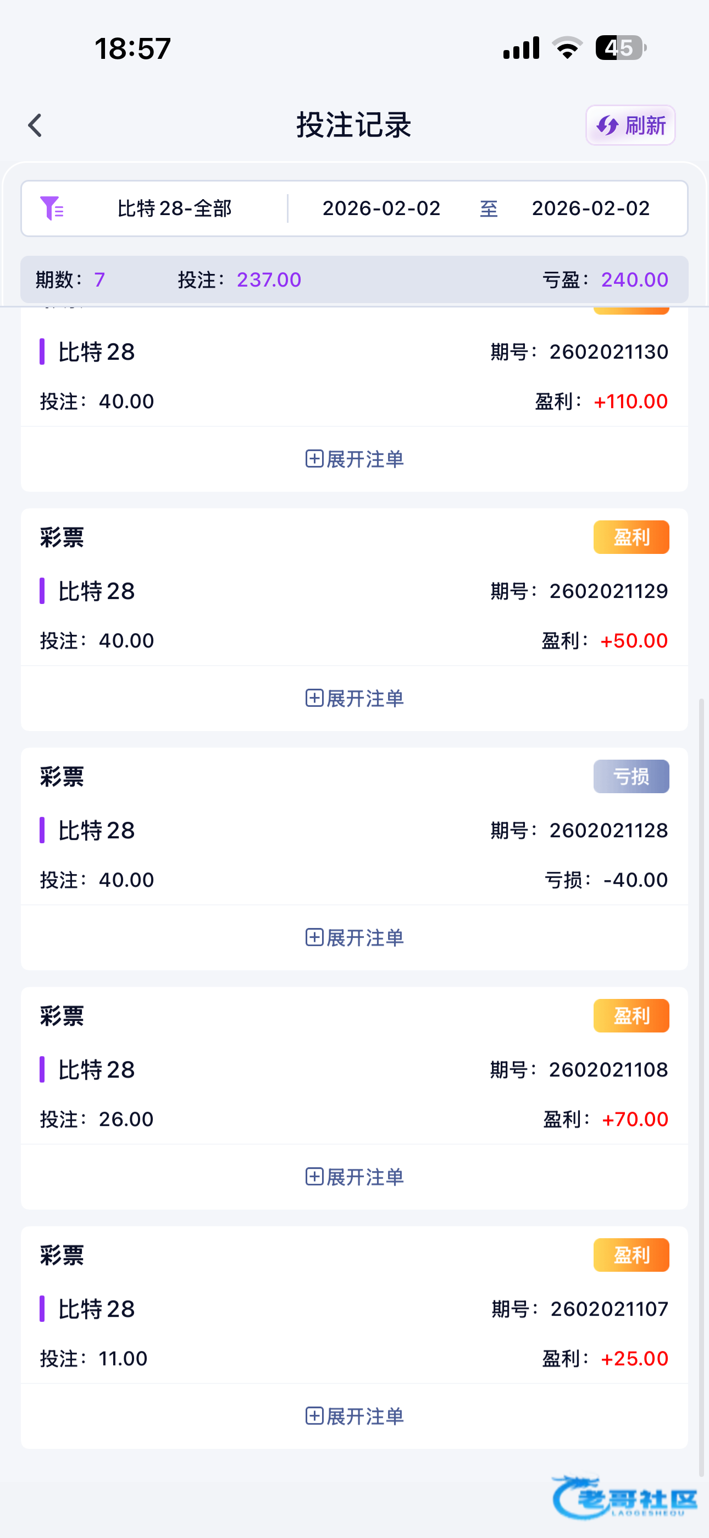Image resolution: width=709 pixels, height=1538 pixels.
Task: Tap the back arrow icon
Action: (35, 125)
